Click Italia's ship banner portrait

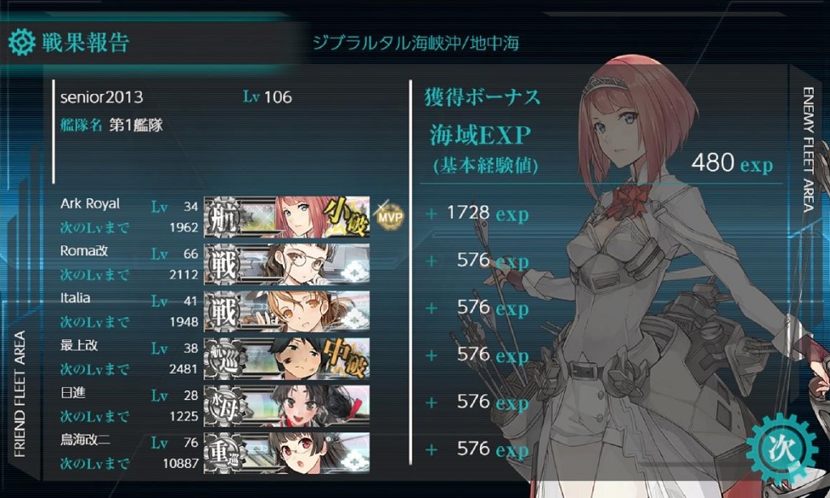point(287,311)
